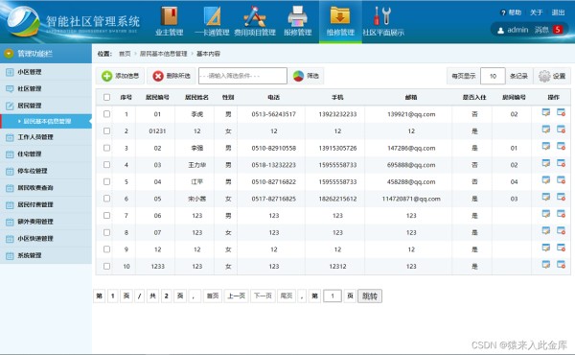575x355 pixels.
Task: Expand 社区管理 in sidebar
Action: click(46, 89)
